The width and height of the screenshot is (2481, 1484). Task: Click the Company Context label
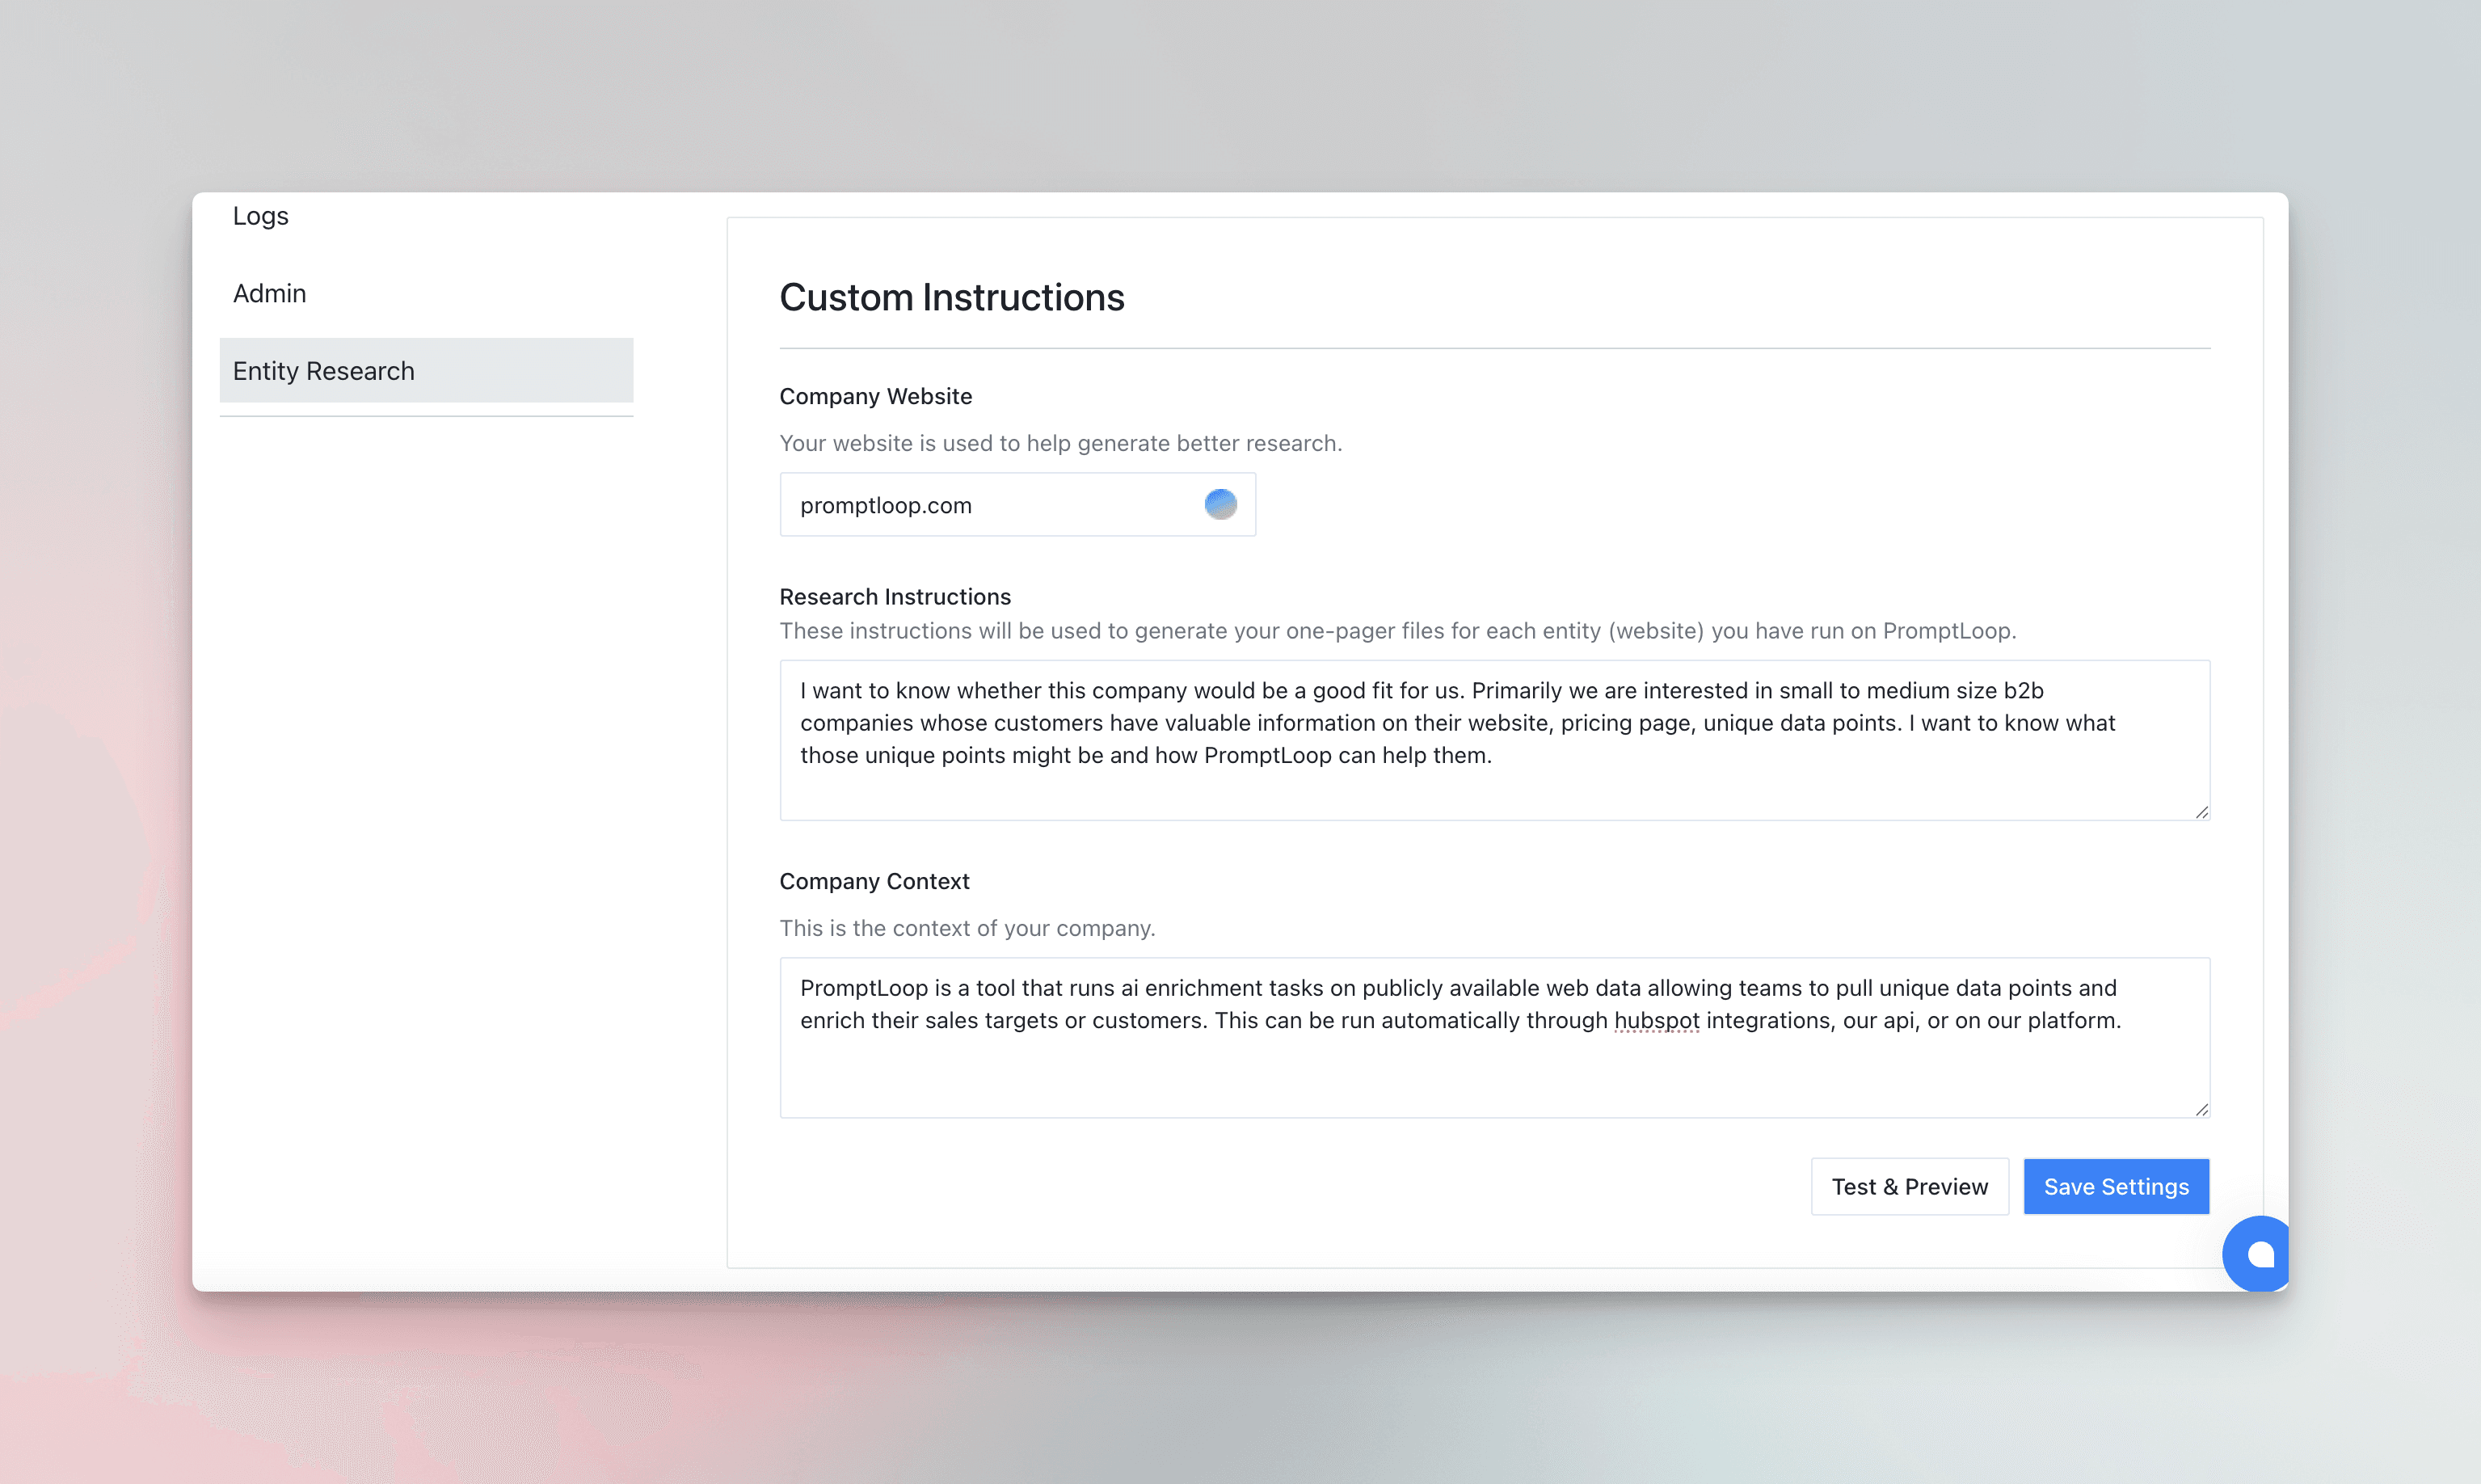[x=874, y=881]
